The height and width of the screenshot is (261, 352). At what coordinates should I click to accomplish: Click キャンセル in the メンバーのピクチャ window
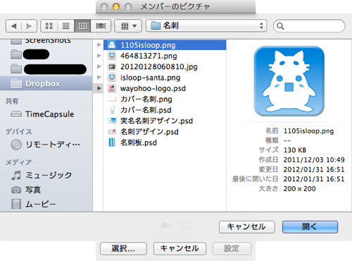(x=180, y=248)
